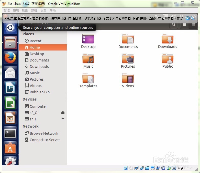Select Videos in the Places sidebar

pyautogui.click(x=43, y=85)
